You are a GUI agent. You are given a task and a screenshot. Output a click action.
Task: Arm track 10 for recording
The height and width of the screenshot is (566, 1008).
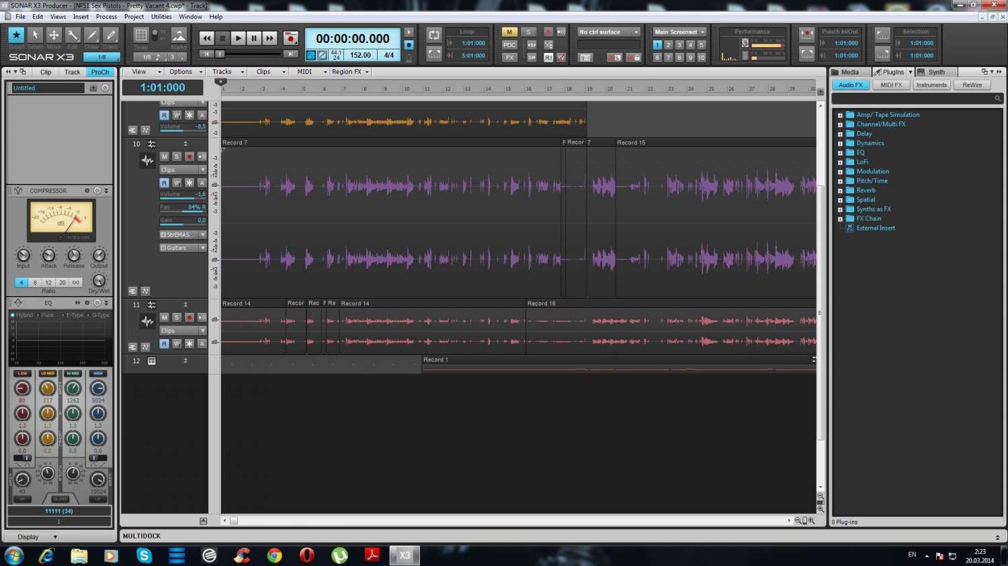(190, 156)
